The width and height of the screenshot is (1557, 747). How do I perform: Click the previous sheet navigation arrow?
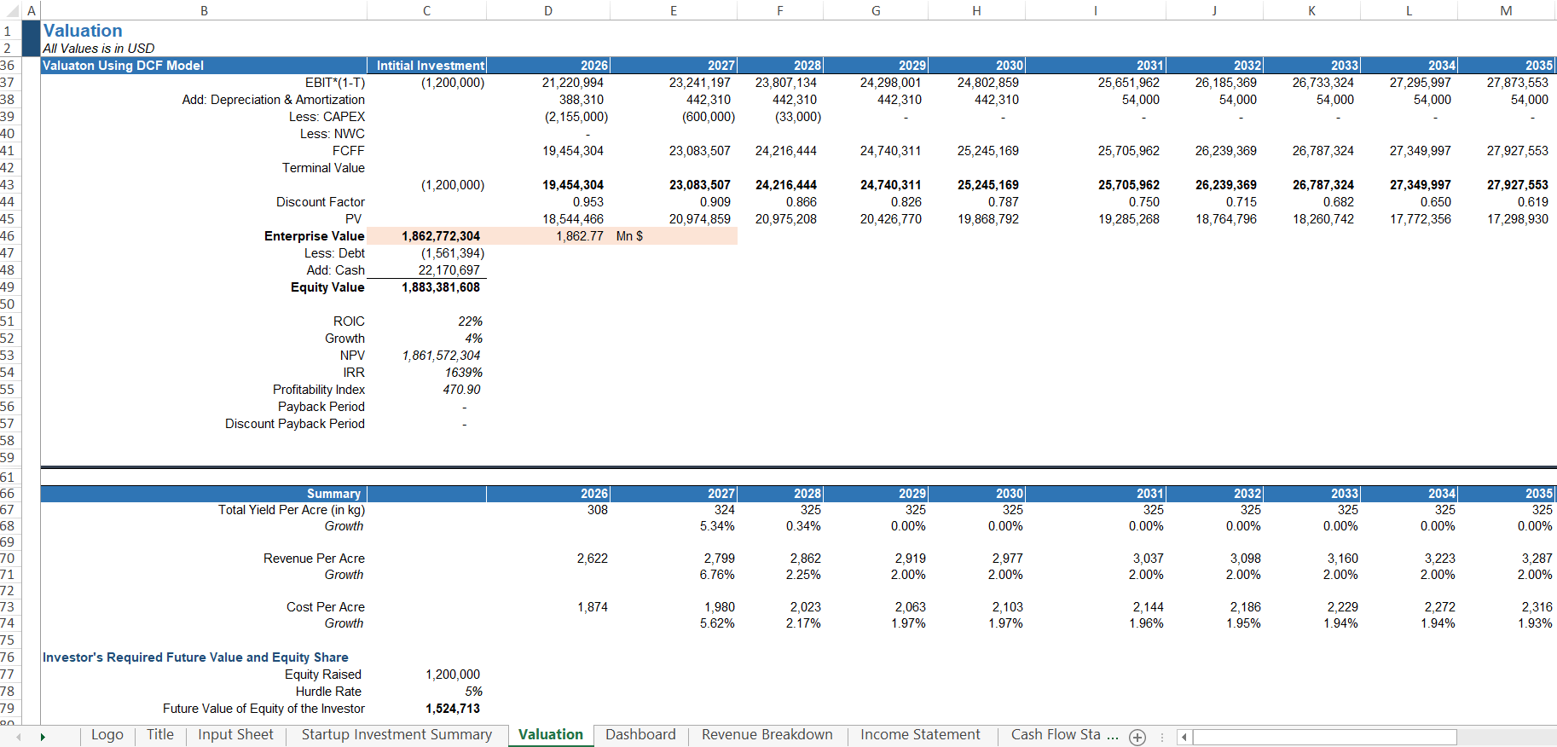click(19, 737)
